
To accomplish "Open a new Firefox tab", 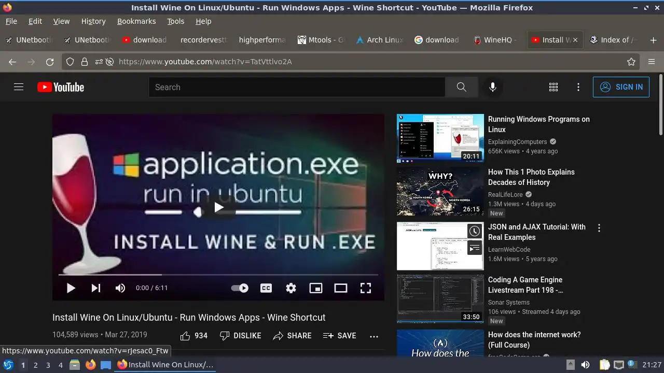I will tap(653, 40).
